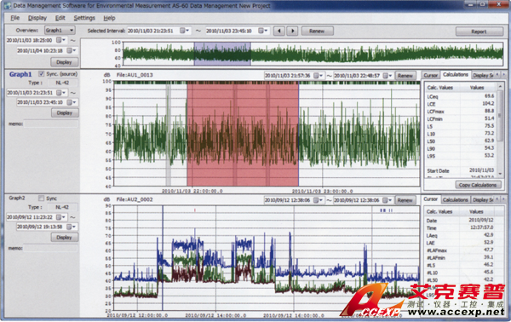
Task: Enable Graph2 Sync checkbox
Action: click(x=41, y=198)
